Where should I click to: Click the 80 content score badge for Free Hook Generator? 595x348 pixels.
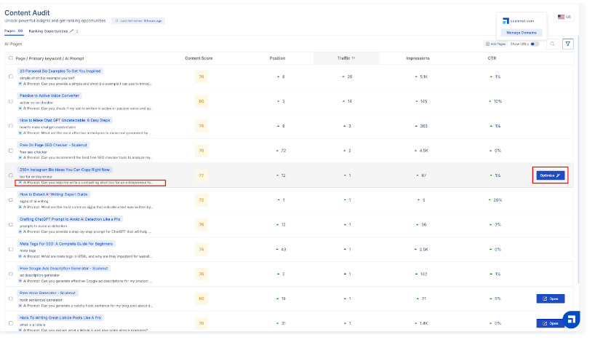click(x=201, y=298)
